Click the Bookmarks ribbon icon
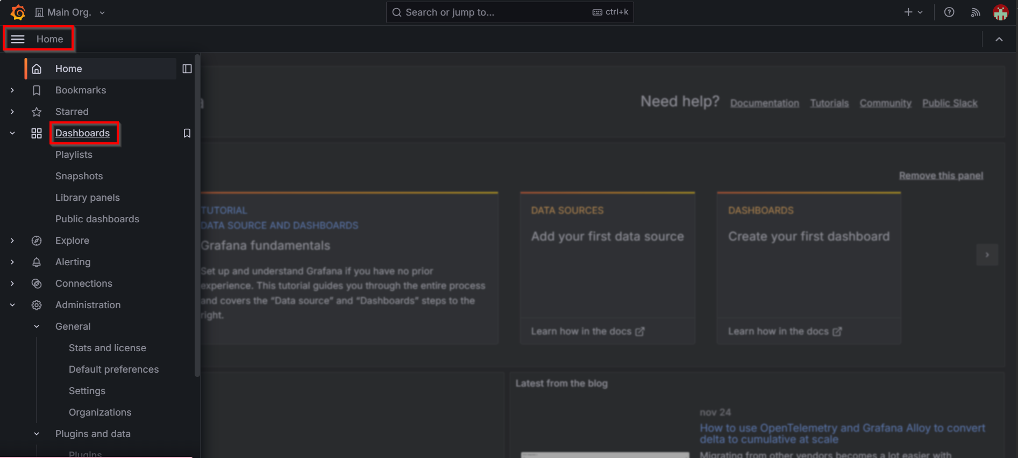The width and height of the screenshot is (1018, 458). coord(37,90)
